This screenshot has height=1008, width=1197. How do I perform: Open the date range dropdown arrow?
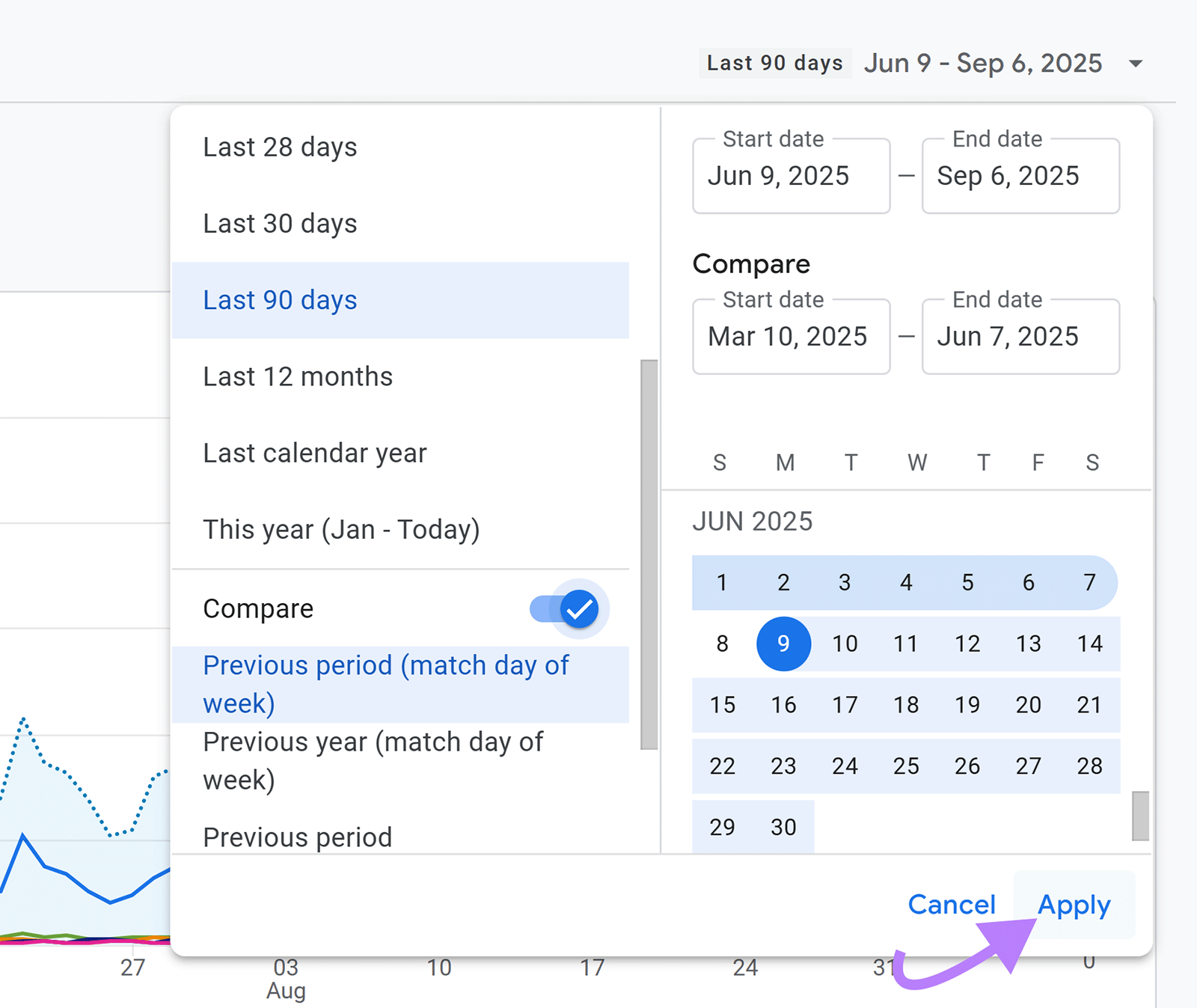point(1134,64)
